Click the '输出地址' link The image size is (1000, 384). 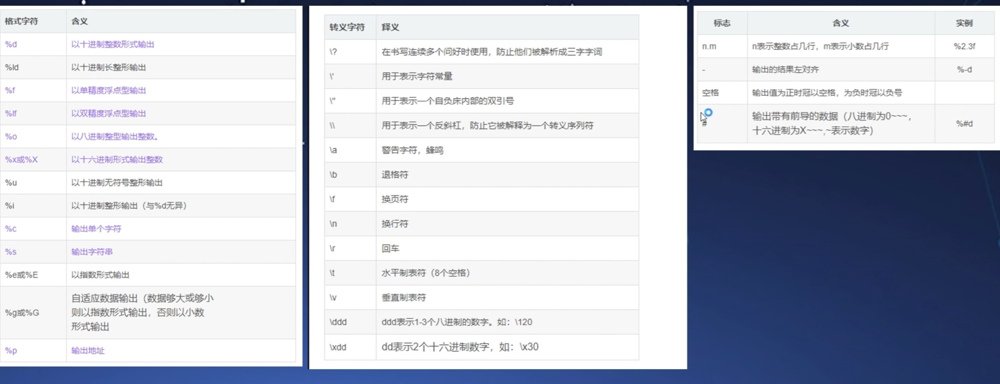(88, 351)
